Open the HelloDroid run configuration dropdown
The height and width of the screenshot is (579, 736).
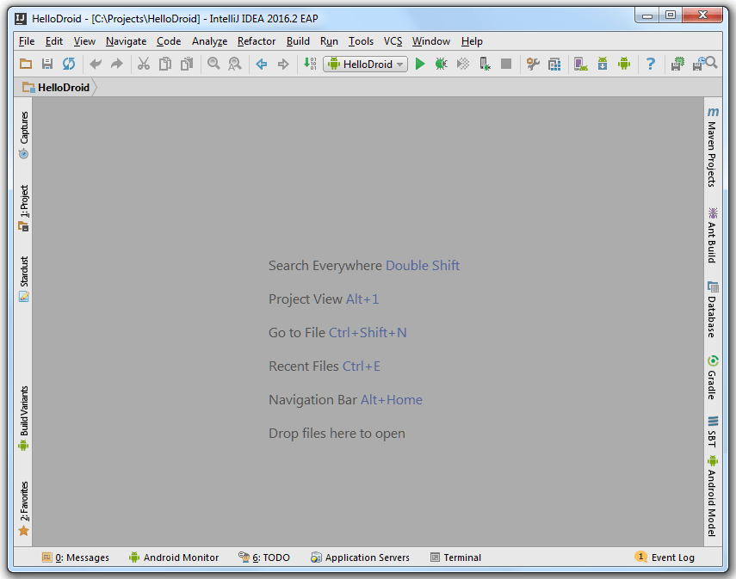pos(365,64)
